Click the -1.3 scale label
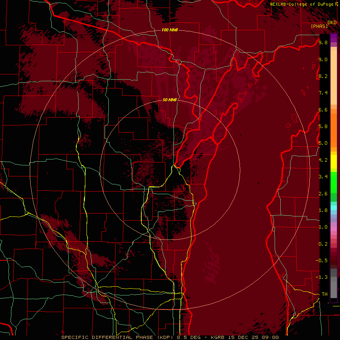The width and height of the screenshot is (340, 340). pyautogui.click(x=321, y=277)
